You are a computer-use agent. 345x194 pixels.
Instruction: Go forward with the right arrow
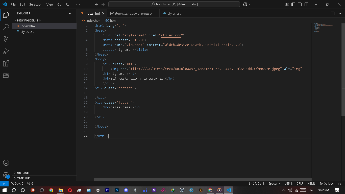(103, 4)
